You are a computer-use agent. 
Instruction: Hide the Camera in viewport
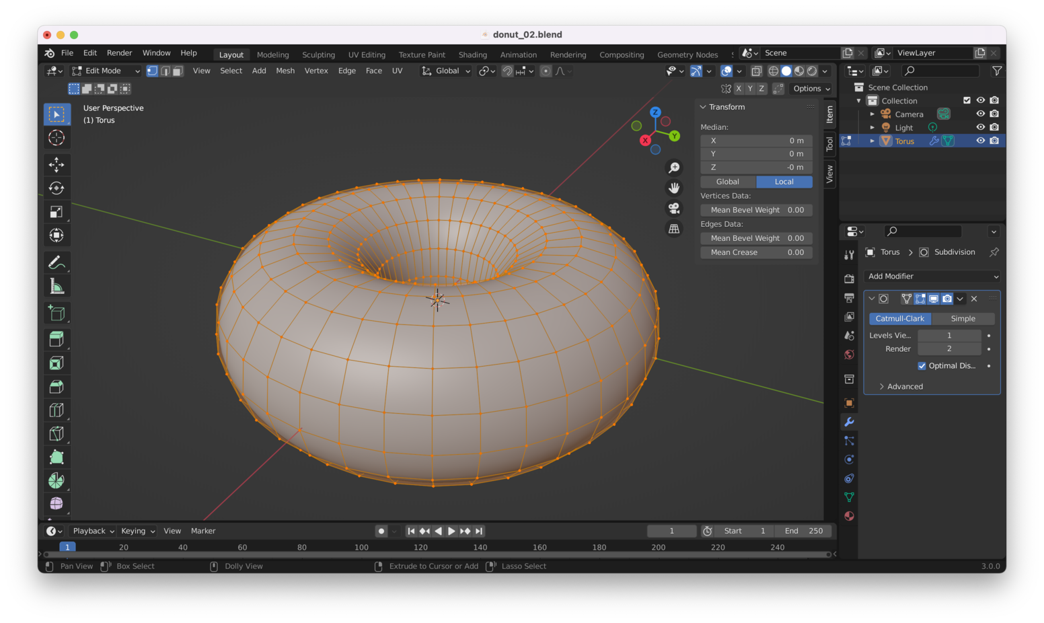pyautogui.click(x=980, y=114)
